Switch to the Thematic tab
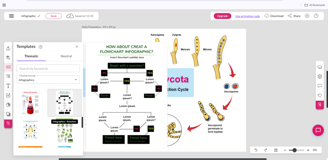 pyautogui.click(x=31, y=56)
